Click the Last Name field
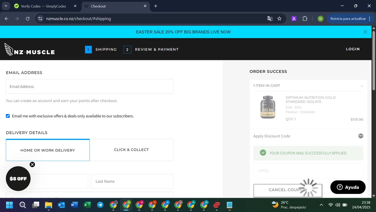 pyautogui.click(x=132, y=181)
